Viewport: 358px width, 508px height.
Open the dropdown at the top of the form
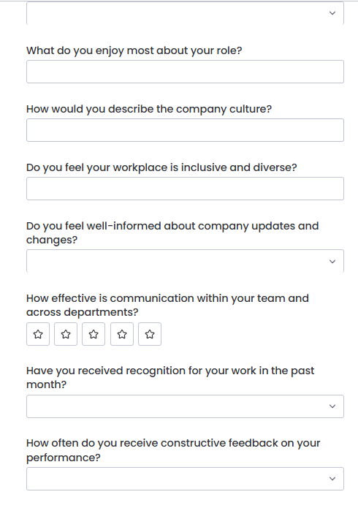click(x=185, y=13)
